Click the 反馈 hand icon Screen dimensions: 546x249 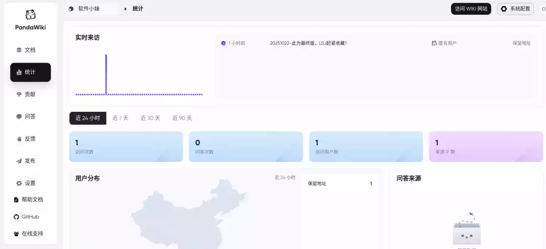tap(19, 139)
